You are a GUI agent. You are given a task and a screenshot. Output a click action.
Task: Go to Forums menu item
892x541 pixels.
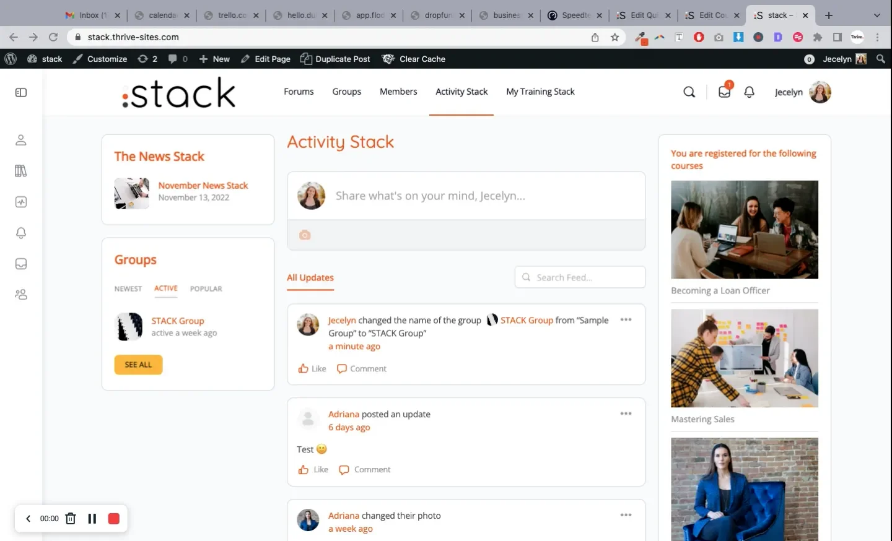tap(299, 92)
